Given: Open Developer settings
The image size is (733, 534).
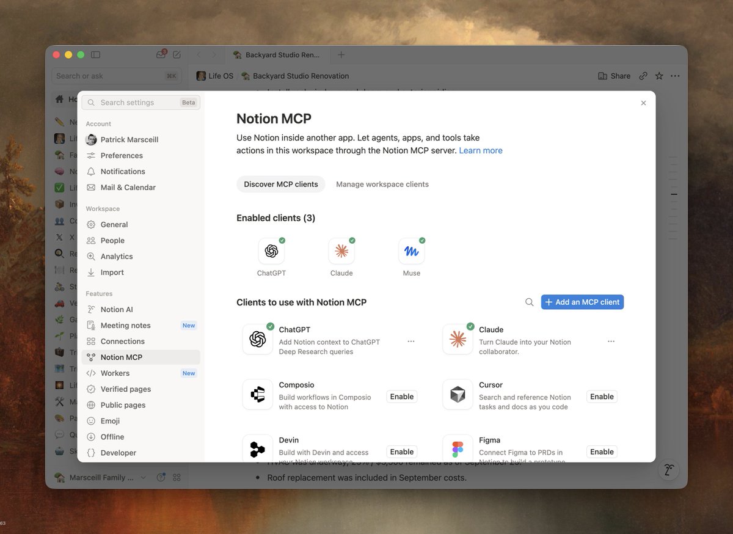Looking at the screenshot, I should tap(141, 452).
